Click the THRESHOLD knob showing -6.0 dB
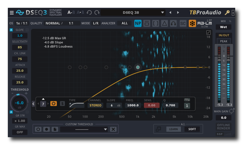The width and height of the screenshot is (243, 145). [x=19, y=103]
